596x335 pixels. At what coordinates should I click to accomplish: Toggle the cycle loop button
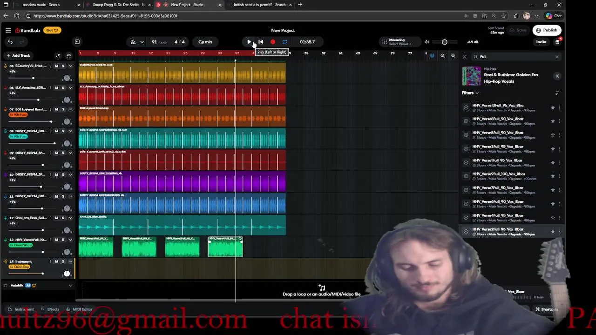pos(284,42)
